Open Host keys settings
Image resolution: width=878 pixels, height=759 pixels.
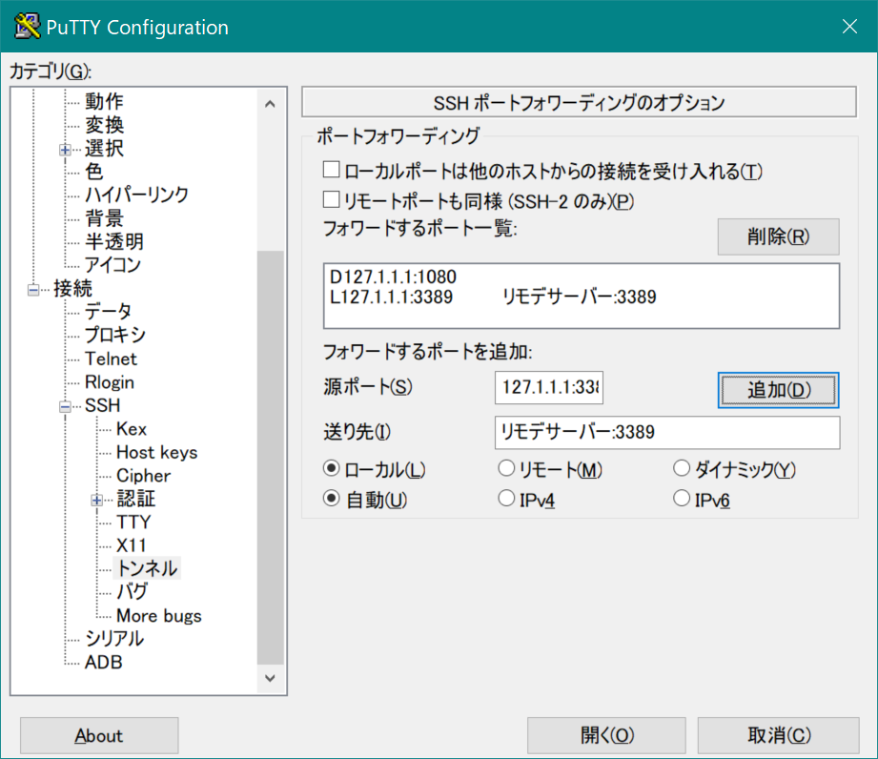point(156,453)
